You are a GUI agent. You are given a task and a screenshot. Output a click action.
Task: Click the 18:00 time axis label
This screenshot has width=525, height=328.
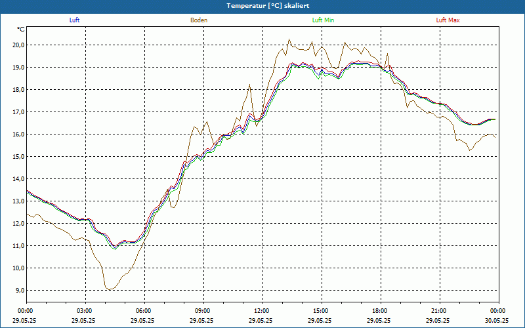point(381,311)
